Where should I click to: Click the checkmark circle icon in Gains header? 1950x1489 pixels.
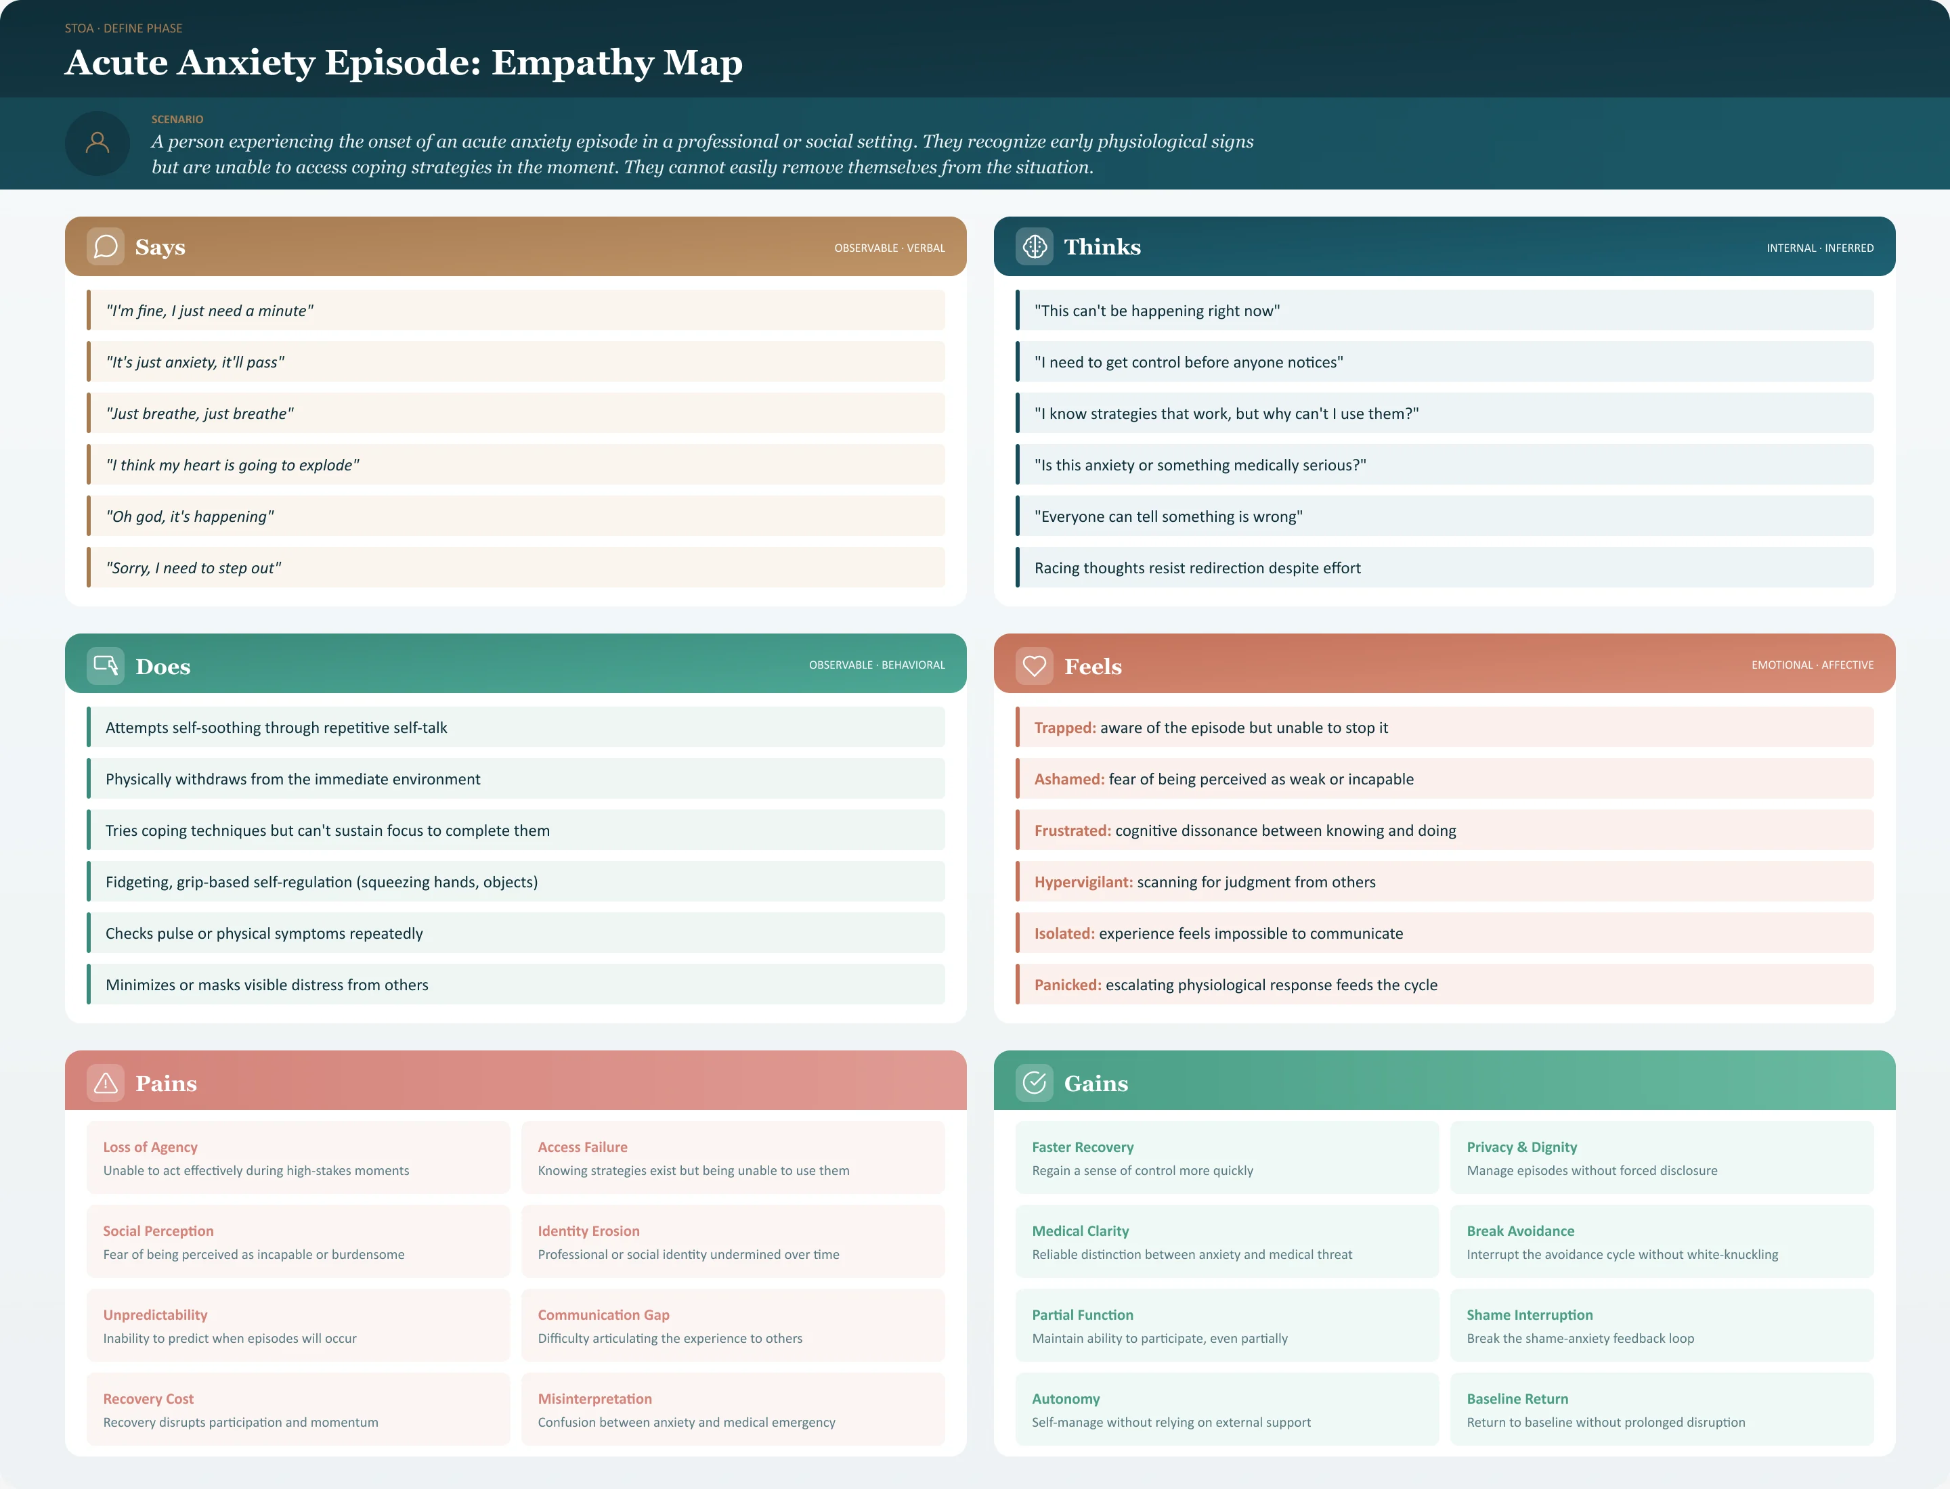point(1034,1083)
